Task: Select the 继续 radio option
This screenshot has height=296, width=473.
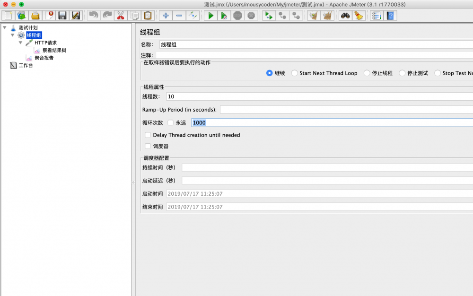Action: pyautogui.click(x=270, y=73)
